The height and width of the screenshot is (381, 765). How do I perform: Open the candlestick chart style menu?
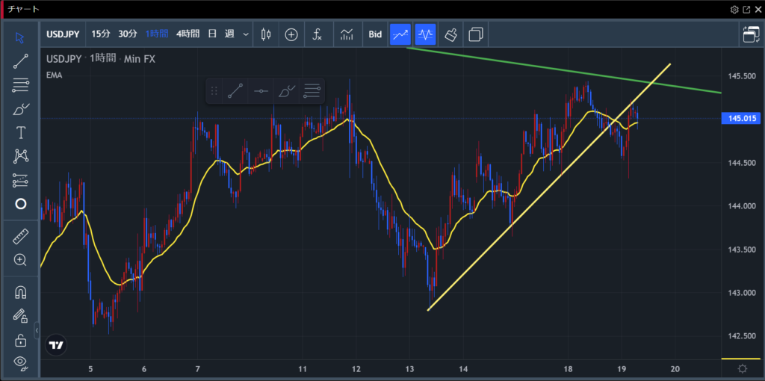pyautogui.click(x=266, y=34)
